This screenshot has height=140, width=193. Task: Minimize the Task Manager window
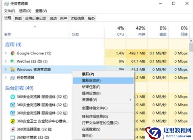[161, 4]
